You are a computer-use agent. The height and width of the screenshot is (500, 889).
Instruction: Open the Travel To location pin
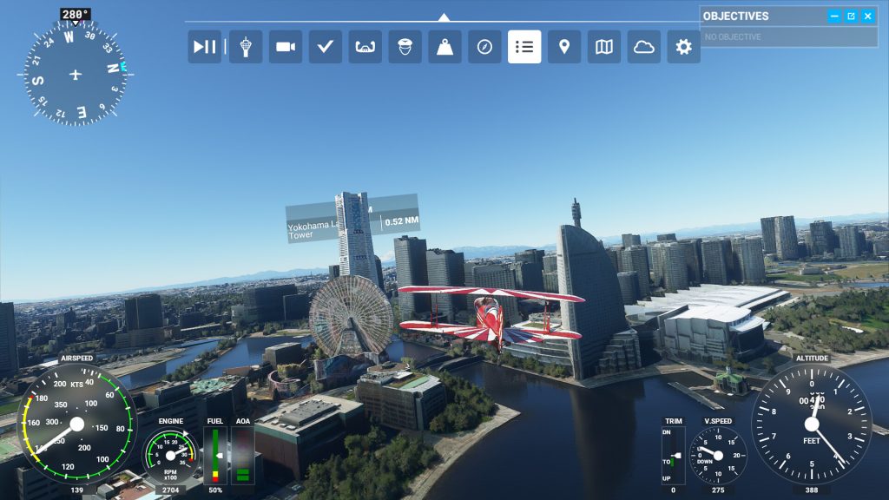(564, 47)
